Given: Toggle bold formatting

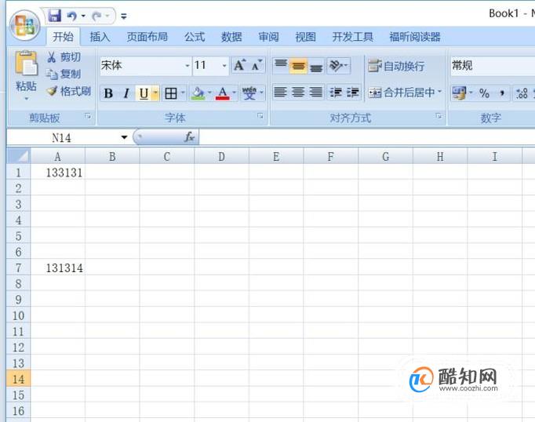Looking at the screenshot, I should point(108,93).
